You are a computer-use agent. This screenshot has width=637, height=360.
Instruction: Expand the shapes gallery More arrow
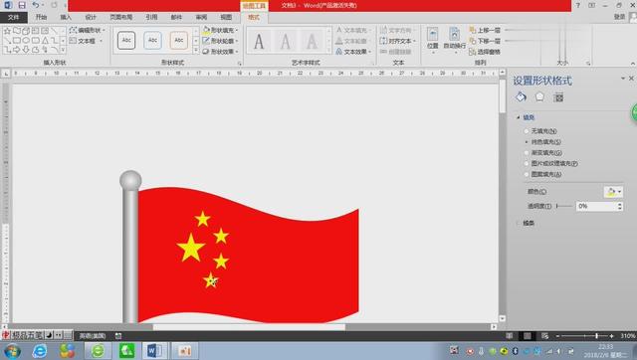click(x=63, y=50)
